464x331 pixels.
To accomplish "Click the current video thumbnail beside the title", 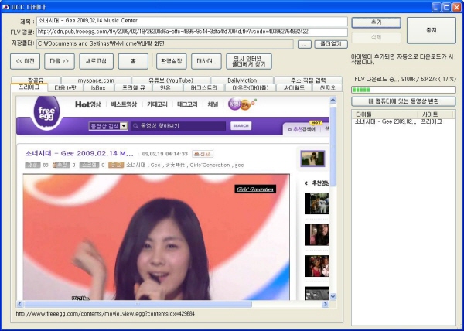I will coord(312,159).
